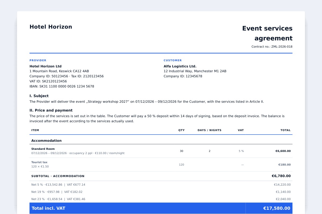
Task: Select provider name Hotel Horizon Ltd
Action: click(x=45, y=66)
